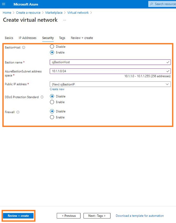This screenshot has height=223, width=176.
Task: Open Virtual network breadcrumb
Action: 78,13
